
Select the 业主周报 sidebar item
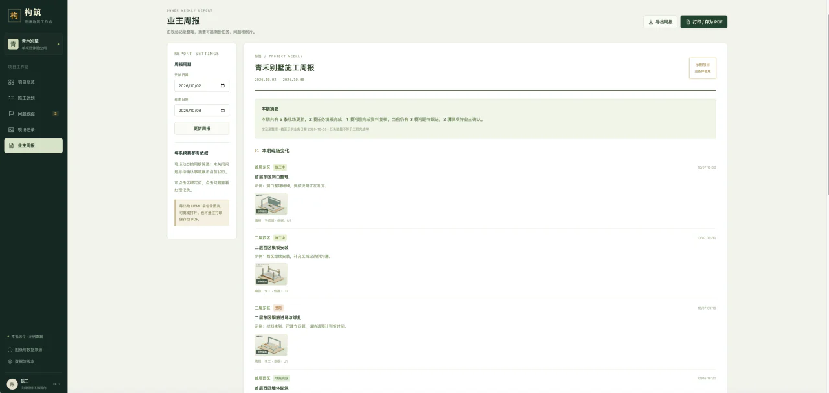pos(34,145)
